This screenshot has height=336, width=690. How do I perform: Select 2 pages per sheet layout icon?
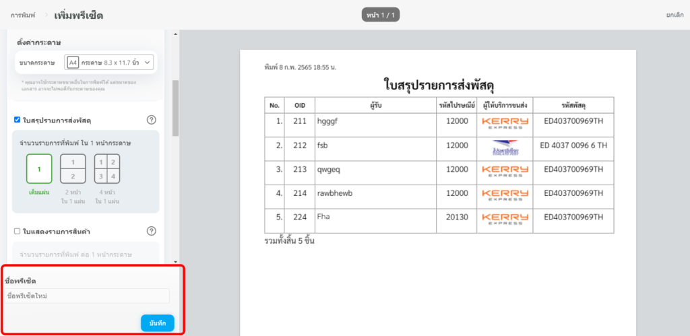tap(73, 169)
